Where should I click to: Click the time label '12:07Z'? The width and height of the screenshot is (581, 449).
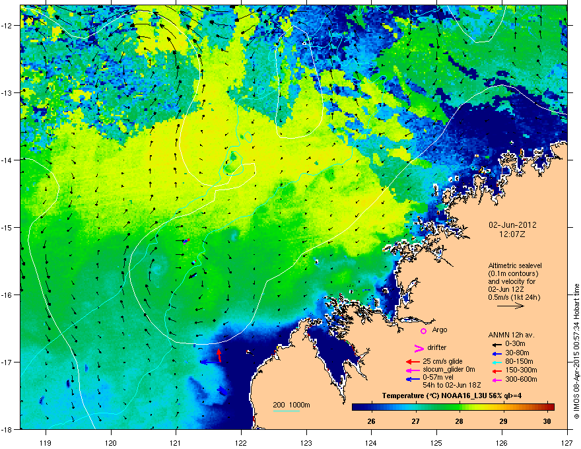pos(512,234)
